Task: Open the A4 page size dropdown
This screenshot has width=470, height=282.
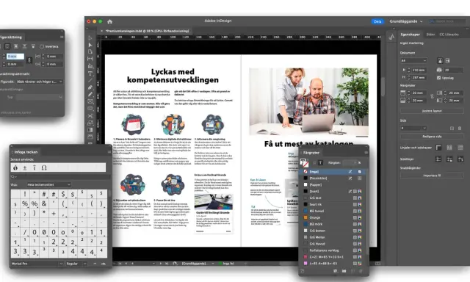Action: (x=413, y=61)
